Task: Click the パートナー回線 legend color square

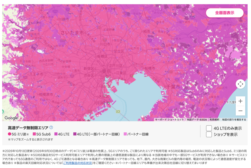Action: click(125, 134)
